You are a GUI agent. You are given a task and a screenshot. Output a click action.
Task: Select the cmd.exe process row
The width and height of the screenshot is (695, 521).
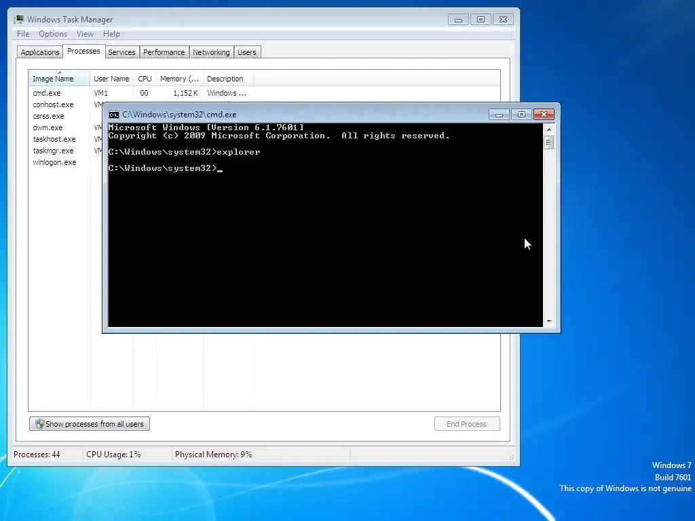point(141,93)
